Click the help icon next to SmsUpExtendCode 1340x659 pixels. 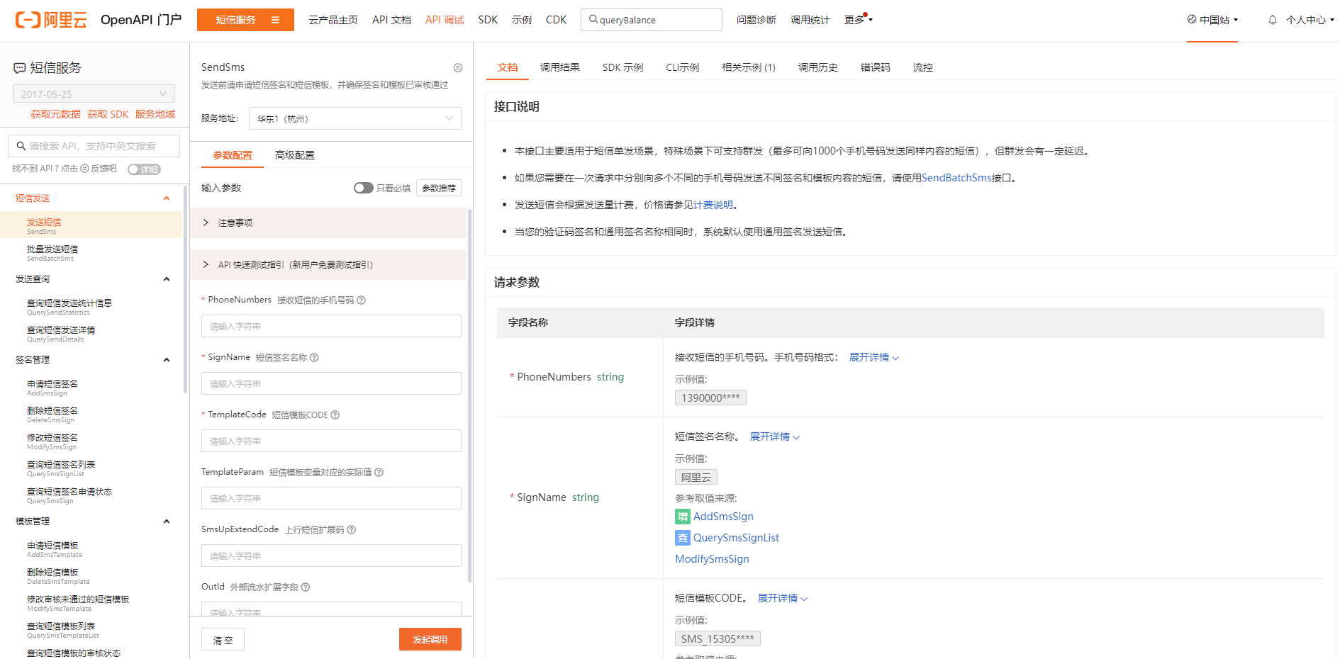click(x=351, y=529)
